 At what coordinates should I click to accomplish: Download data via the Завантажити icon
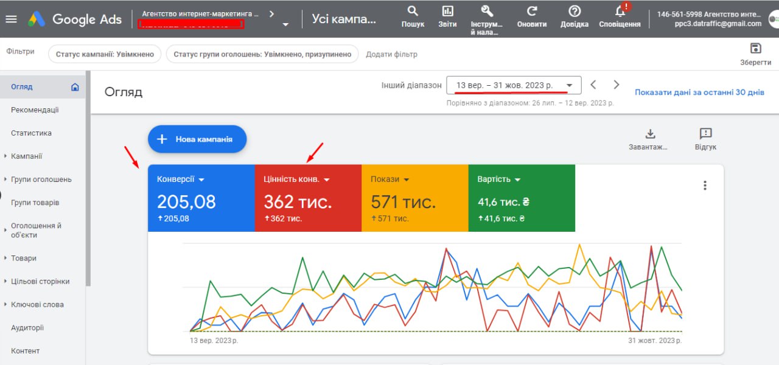click(650, 134)
